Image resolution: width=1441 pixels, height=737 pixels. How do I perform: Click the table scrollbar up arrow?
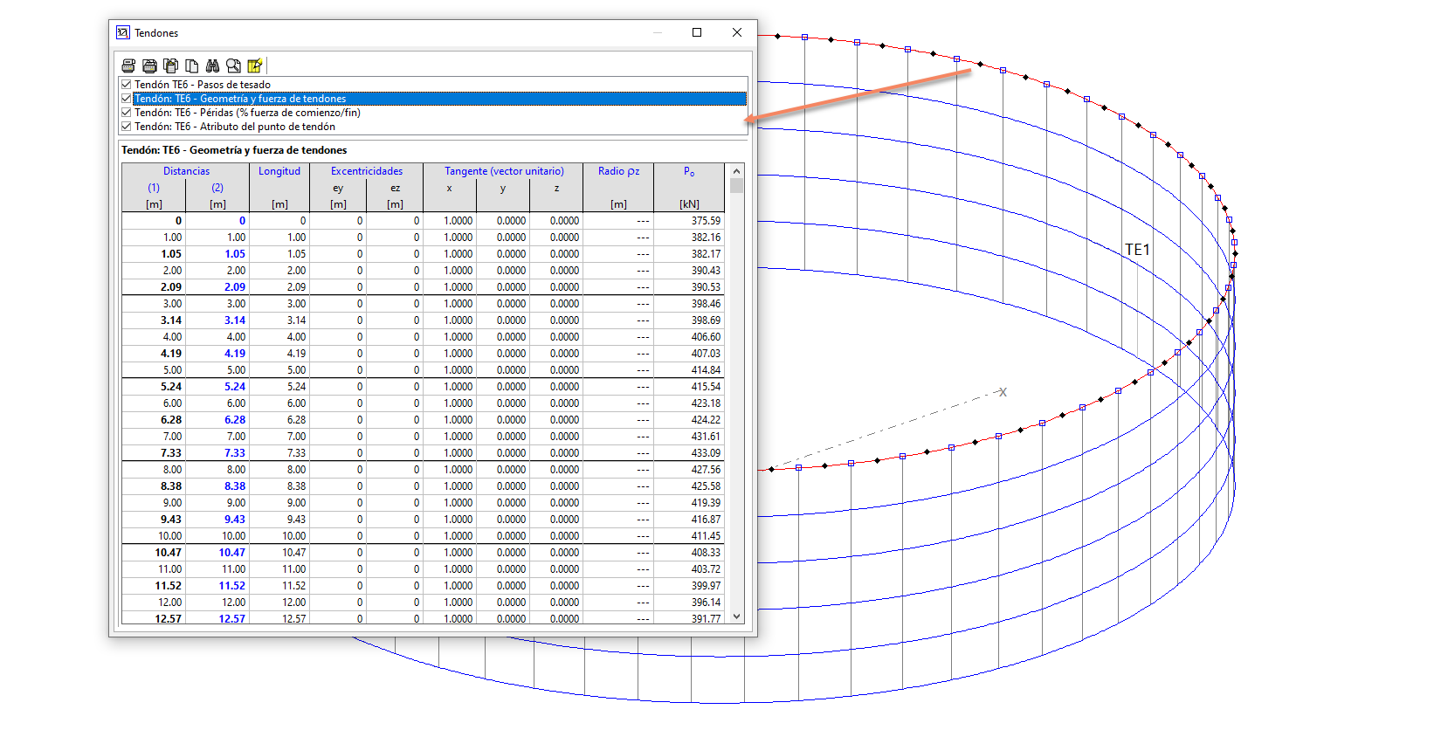[x=736, y=171]
